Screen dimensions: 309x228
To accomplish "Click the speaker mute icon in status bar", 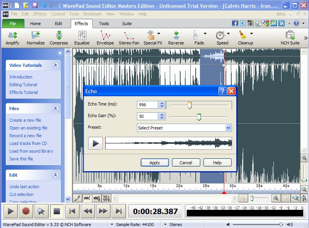I will click(x=228, y=225).
